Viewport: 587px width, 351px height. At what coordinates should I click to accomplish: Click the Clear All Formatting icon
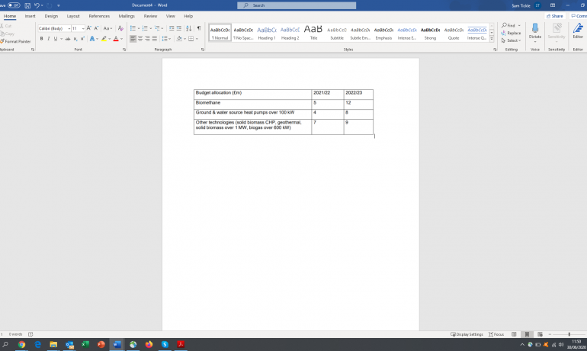coord(120,28)
